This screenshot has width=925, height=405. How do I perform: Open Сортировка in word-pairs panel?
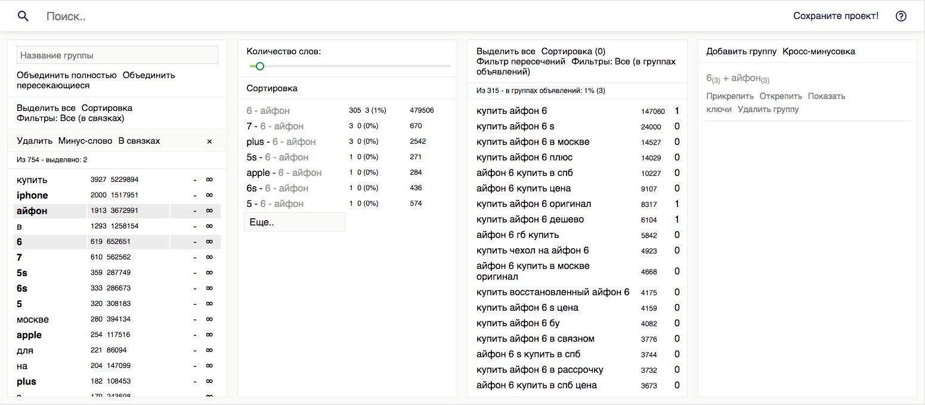click(272, 88)
